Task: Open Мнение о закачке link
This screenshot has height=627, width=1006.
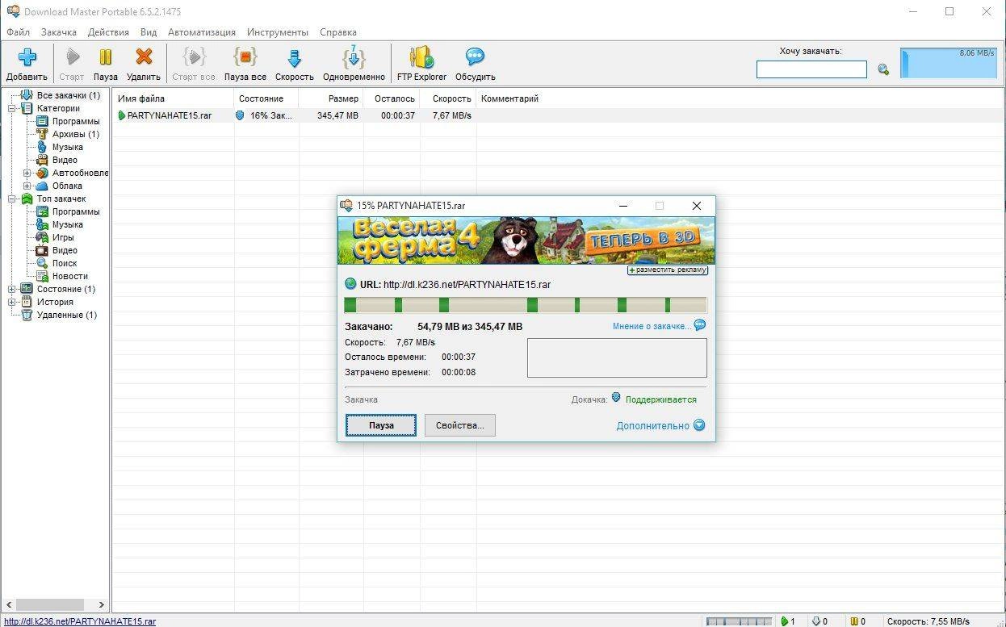Action: click(x=652, y=326)
